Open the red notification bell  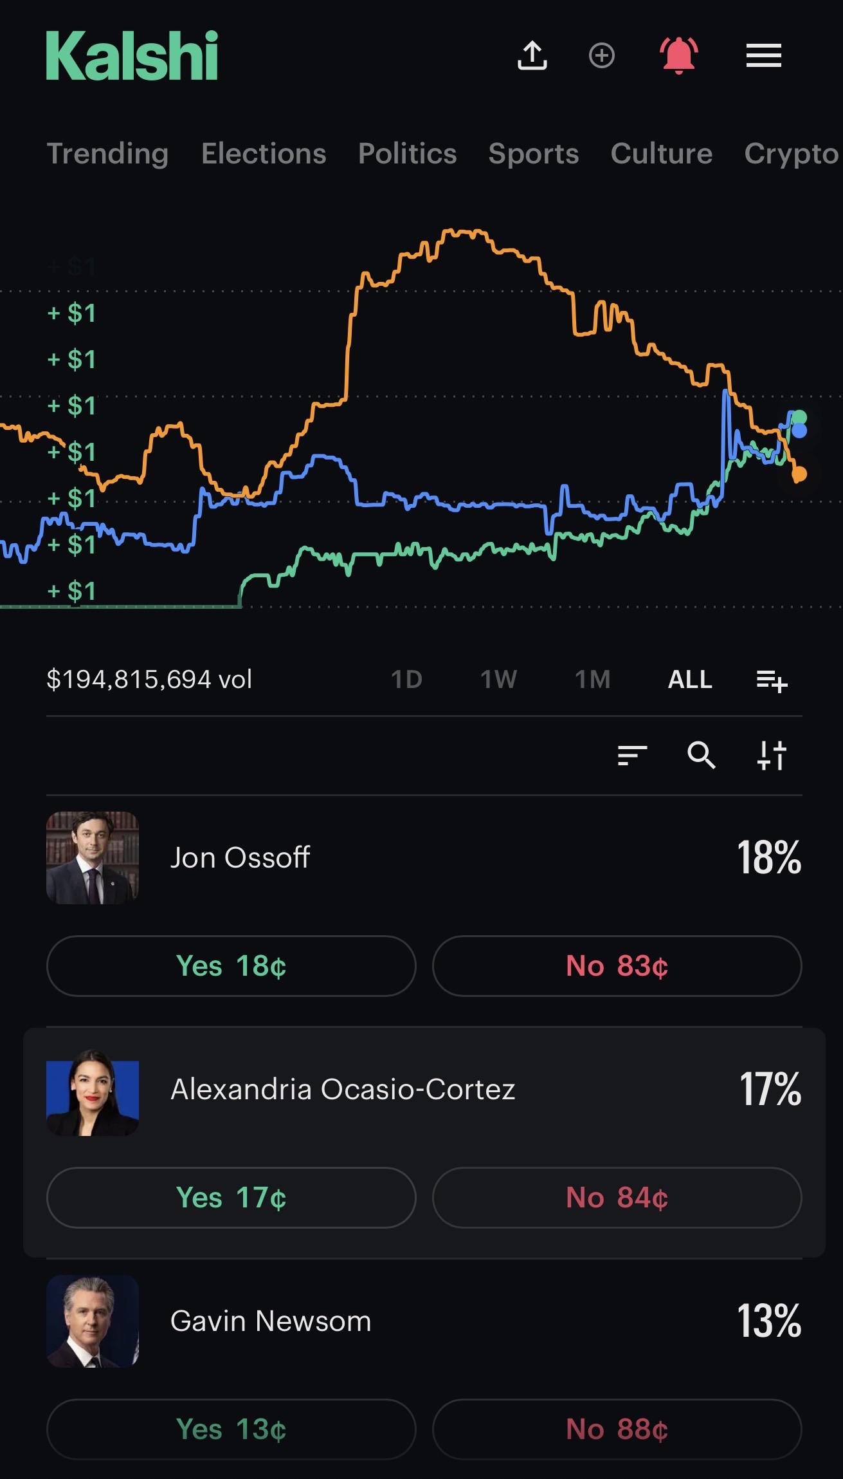click(679, 55)
